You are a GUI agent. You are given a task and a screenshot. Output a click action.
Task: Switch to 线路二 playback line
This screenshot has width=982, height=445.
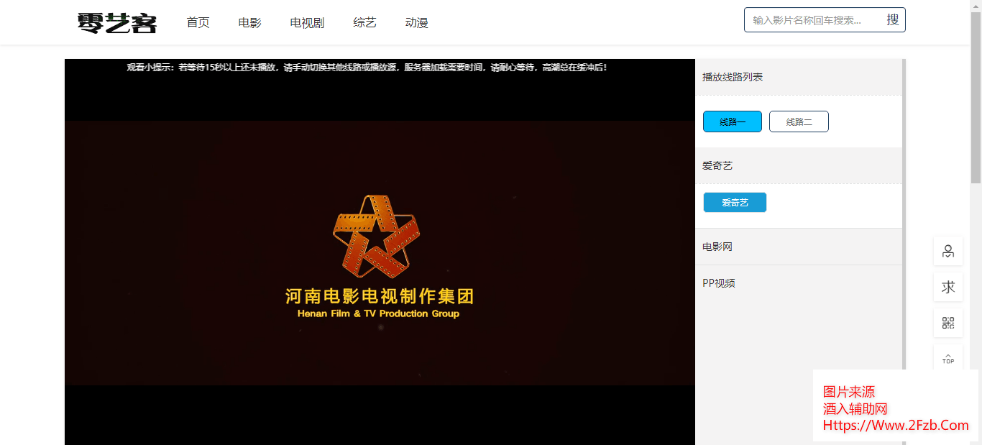(x=799, y=122)
